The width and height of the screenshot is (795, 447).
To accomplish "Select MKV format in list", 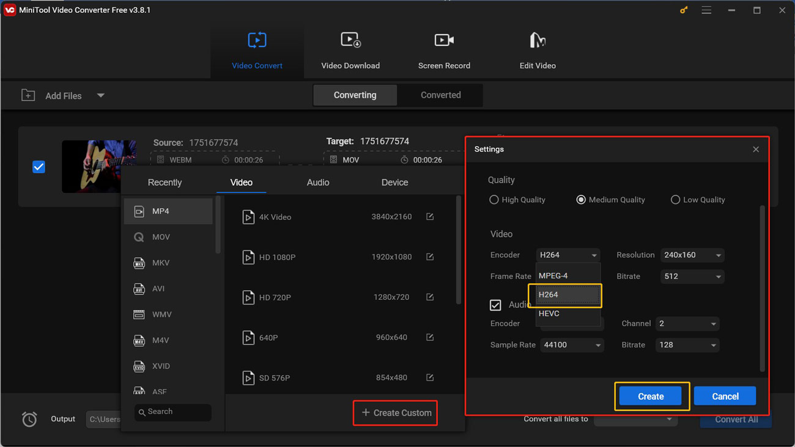I will click(x=169, y=263).
